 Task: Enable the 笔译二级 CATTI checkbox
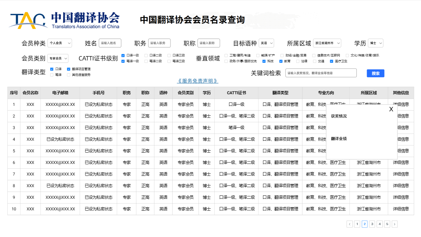point(146,61)
